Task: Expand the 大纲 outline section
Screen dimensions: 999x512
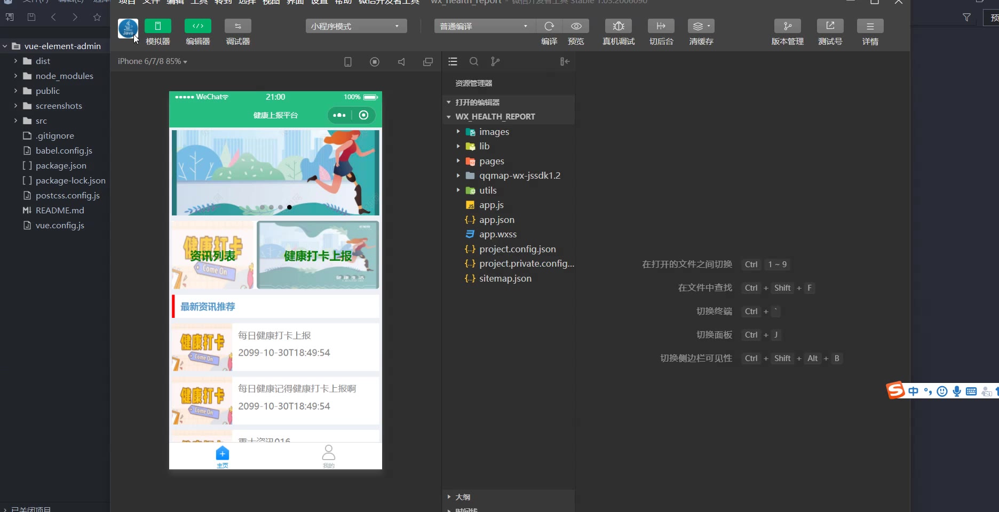Action: [509, 497]
